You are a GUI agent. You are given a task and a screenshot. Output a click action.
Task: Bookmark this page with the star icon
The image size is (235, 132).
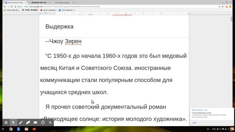223,7
